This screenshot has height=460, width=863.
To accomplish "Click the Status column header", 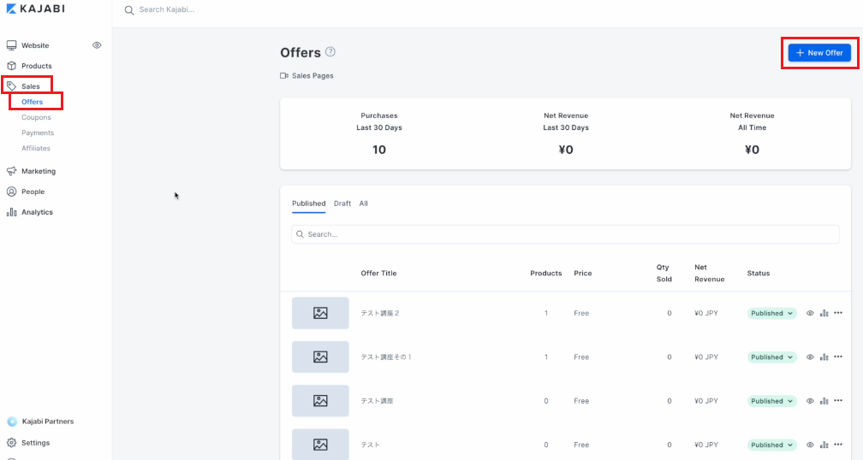I will (759, 273).
